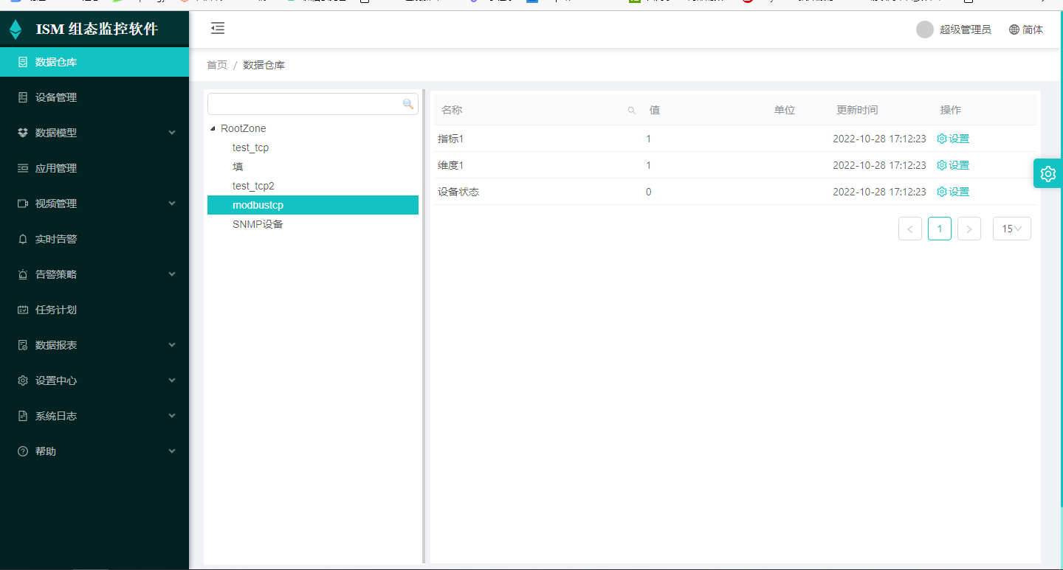This screenshot has height=570, width=1063.
Task: Click the 单位 column header
Action: point(784,110)
